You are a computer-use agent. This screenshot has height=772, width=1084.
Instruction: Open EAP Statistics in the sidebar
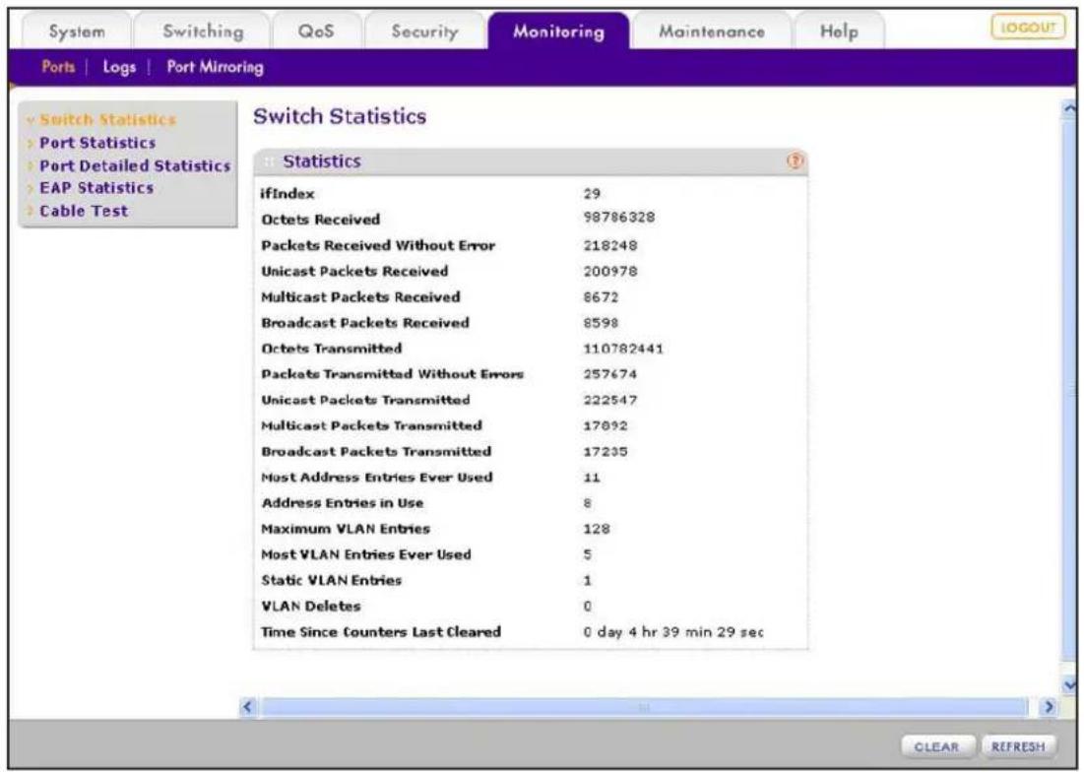(x=96, y=188)
